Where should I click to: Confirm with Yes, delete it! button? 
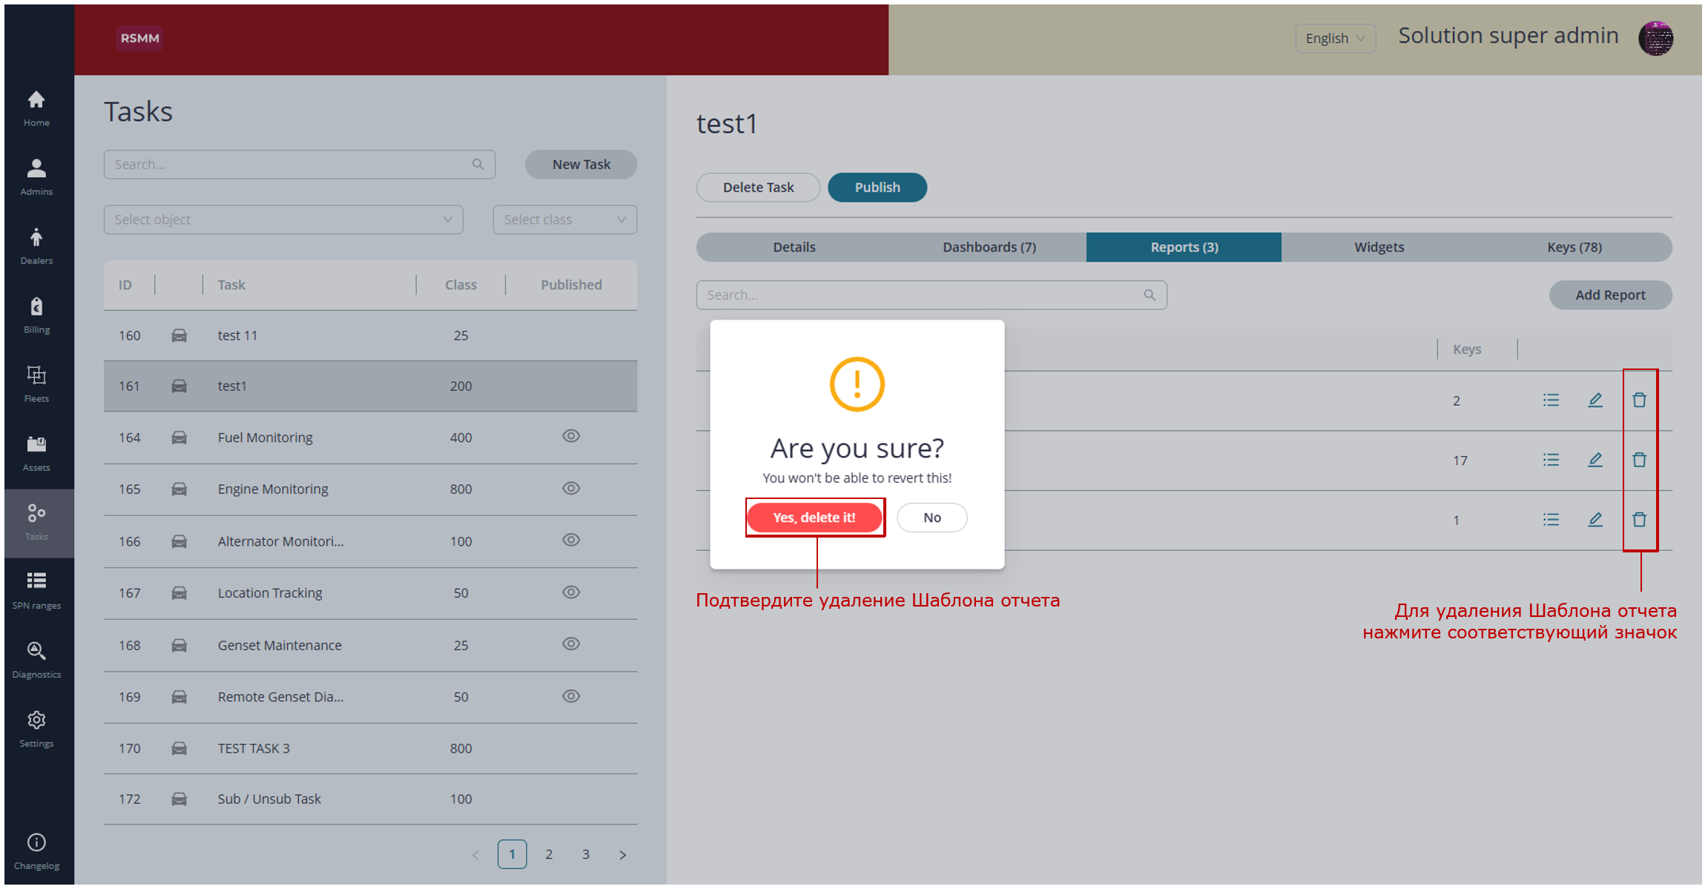[x=814, y=518]
